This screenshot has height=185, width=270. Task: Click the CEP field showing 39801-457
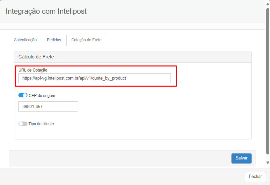[x=48, y=106]
